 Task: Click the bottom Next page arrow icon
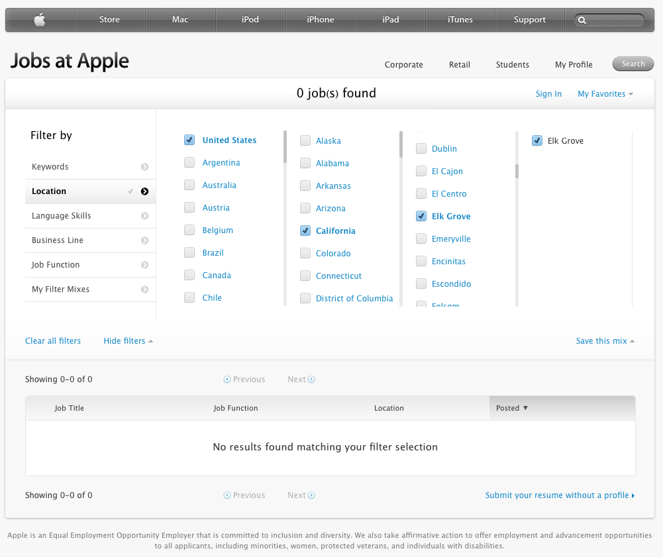(311, 495)
